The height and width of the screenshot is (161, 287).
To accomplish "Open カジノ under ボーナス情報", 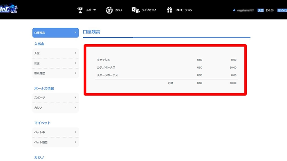I will (x=55, y=108).
